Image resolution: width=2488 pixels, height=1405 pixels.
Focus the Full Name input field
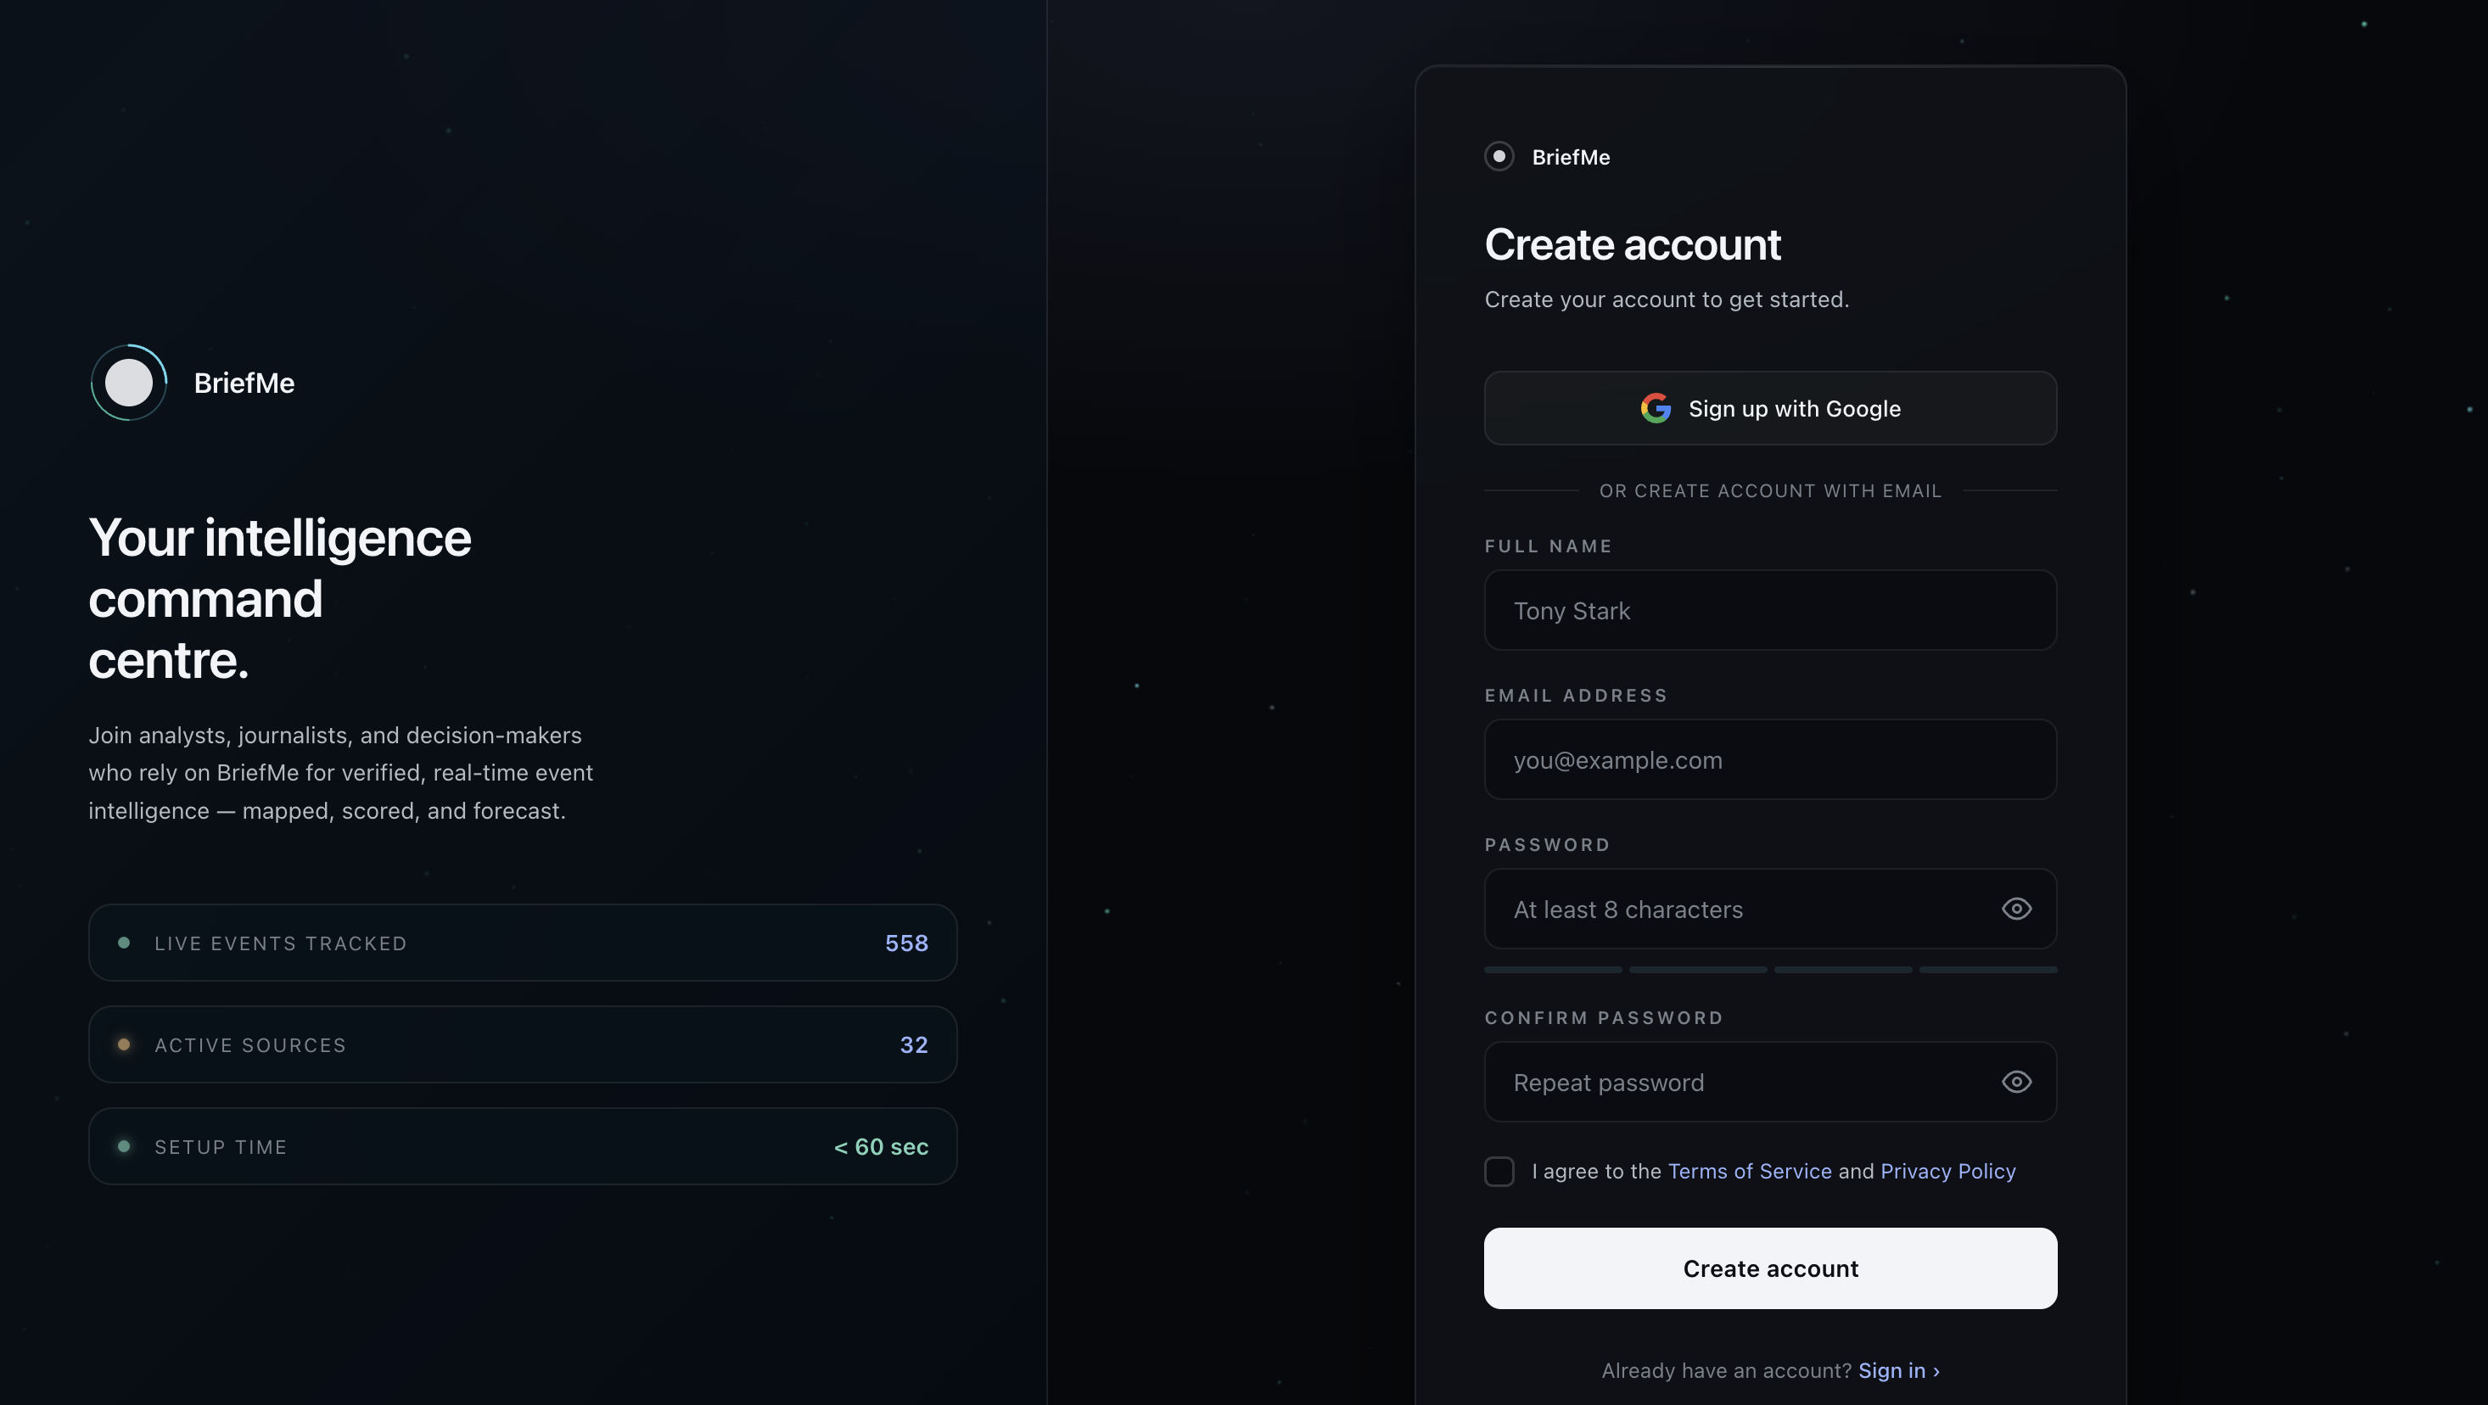coord(1770,610)
